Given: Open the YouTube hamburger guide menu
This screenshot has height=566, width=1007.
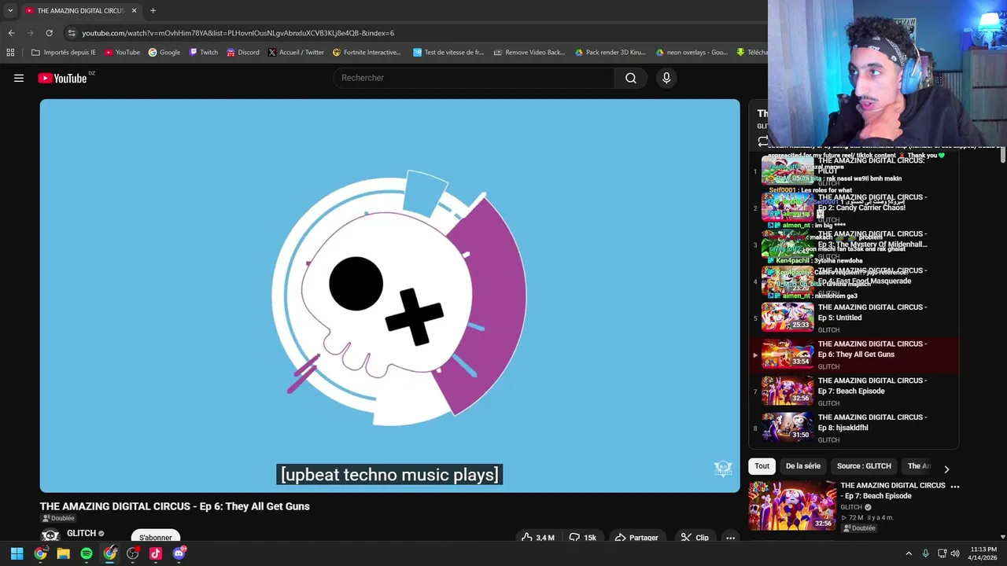Looking at the screenshot, I should tap(19, 78).
